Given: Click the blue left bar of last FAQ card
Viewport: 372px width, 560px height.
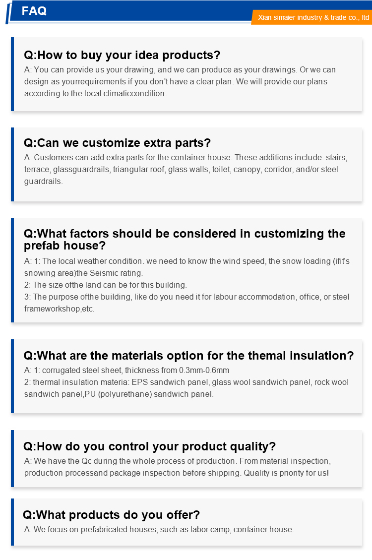Looking at the screenshot, I should pyautogui.click(x=12, y=522).
